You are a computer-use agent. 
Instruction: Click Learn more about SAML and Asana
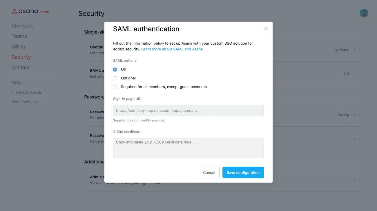(x=172, y=49)
